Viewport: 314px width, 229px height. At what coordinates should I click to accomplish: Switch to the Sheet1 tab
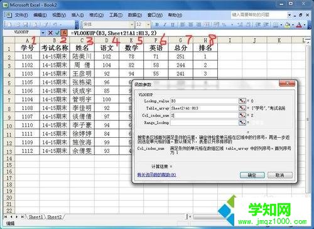point(36,217)
